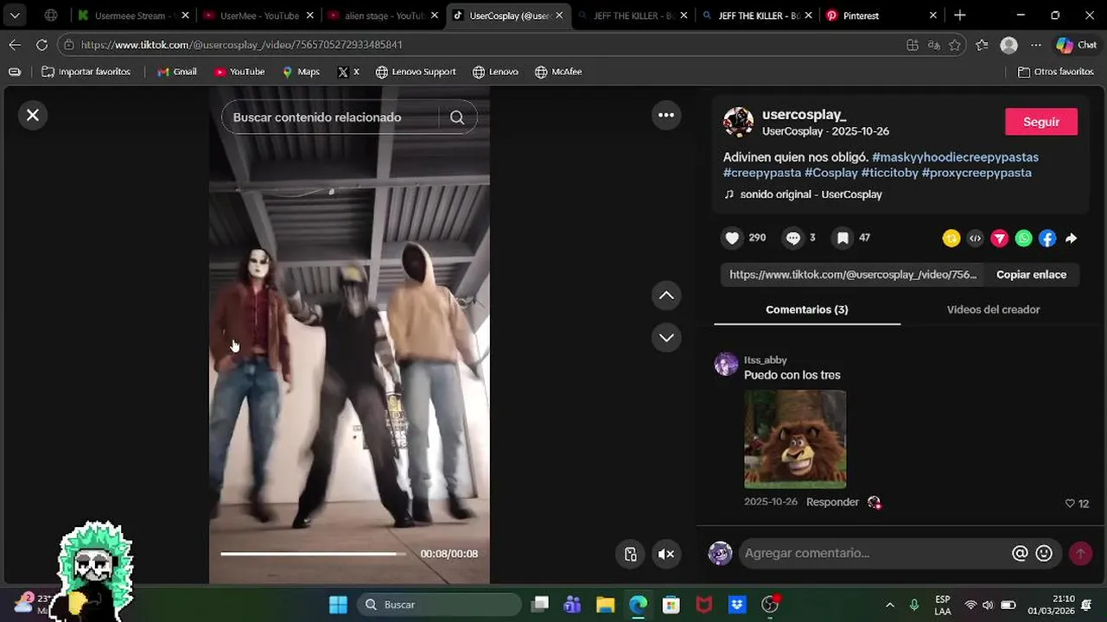Click the related content search magnifier
This screenshot has width=1107, height=622.
tap(457, 117)
